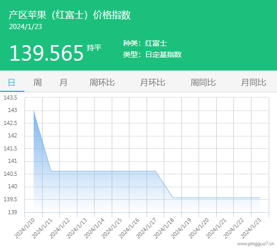Open the 周 weekly tab

pos(37,82)
